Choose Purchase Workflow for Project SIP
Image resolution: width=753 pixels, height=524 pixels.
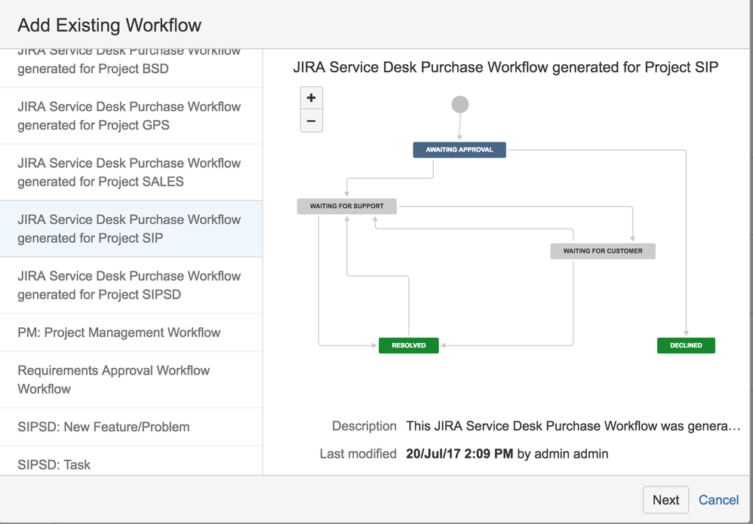tap(131, 229)
